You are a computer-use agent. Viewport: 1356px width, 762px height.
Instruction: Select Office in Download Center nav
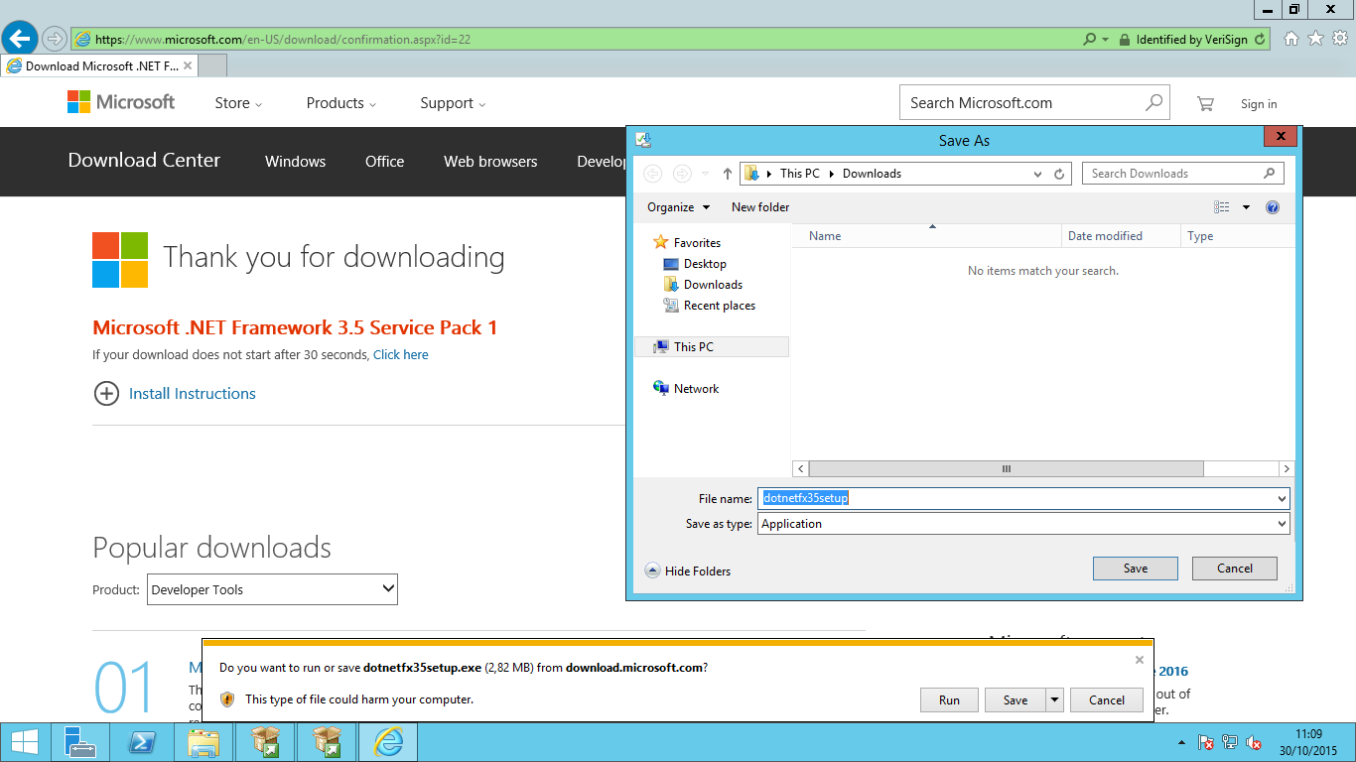tap(384, 162)
